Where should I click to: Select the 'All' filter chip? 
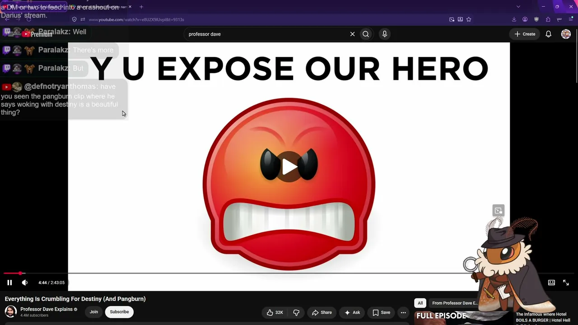coord(420,303)
